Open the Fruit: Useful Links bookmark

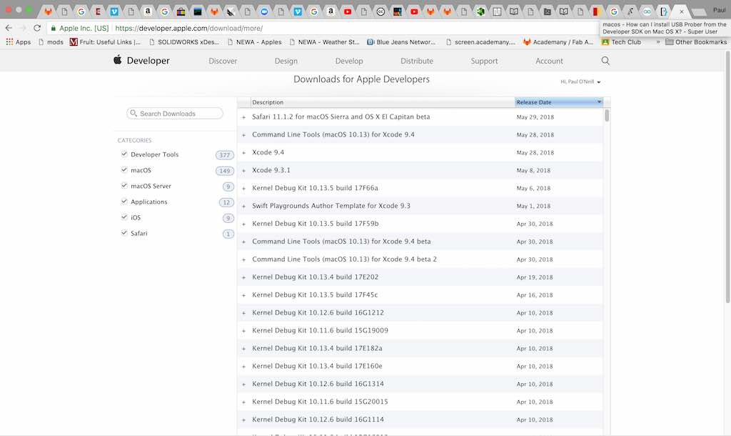click(106, 41)
